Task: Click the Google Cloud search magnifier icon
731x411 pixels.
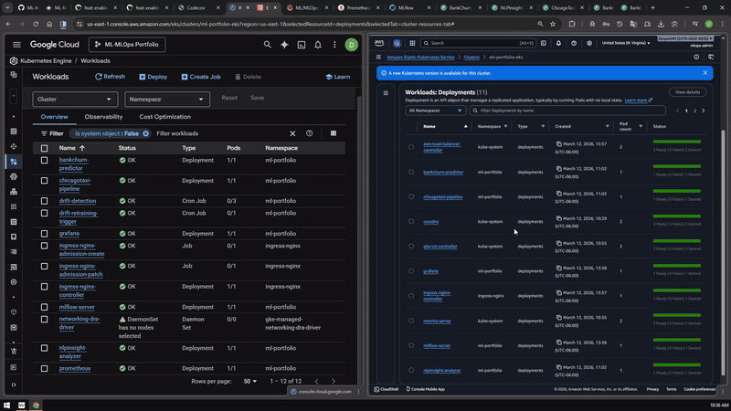Action: click(x=267, y=45)
